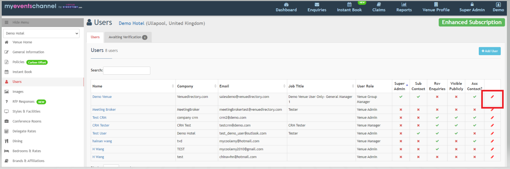Viewport: 510px width, 169px height.
Task: Edit Test User row with pencil icon
Action: coord(492,133)
